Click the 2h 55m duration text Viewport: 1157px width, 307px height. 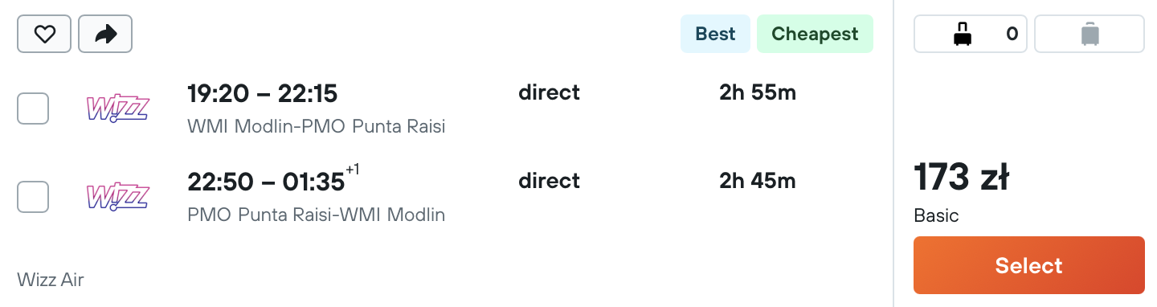(x=758, y=93)
